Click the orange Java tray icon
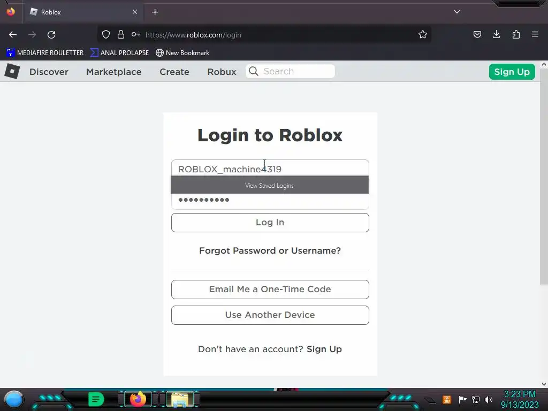548x411 pixels. pos(447,399)
